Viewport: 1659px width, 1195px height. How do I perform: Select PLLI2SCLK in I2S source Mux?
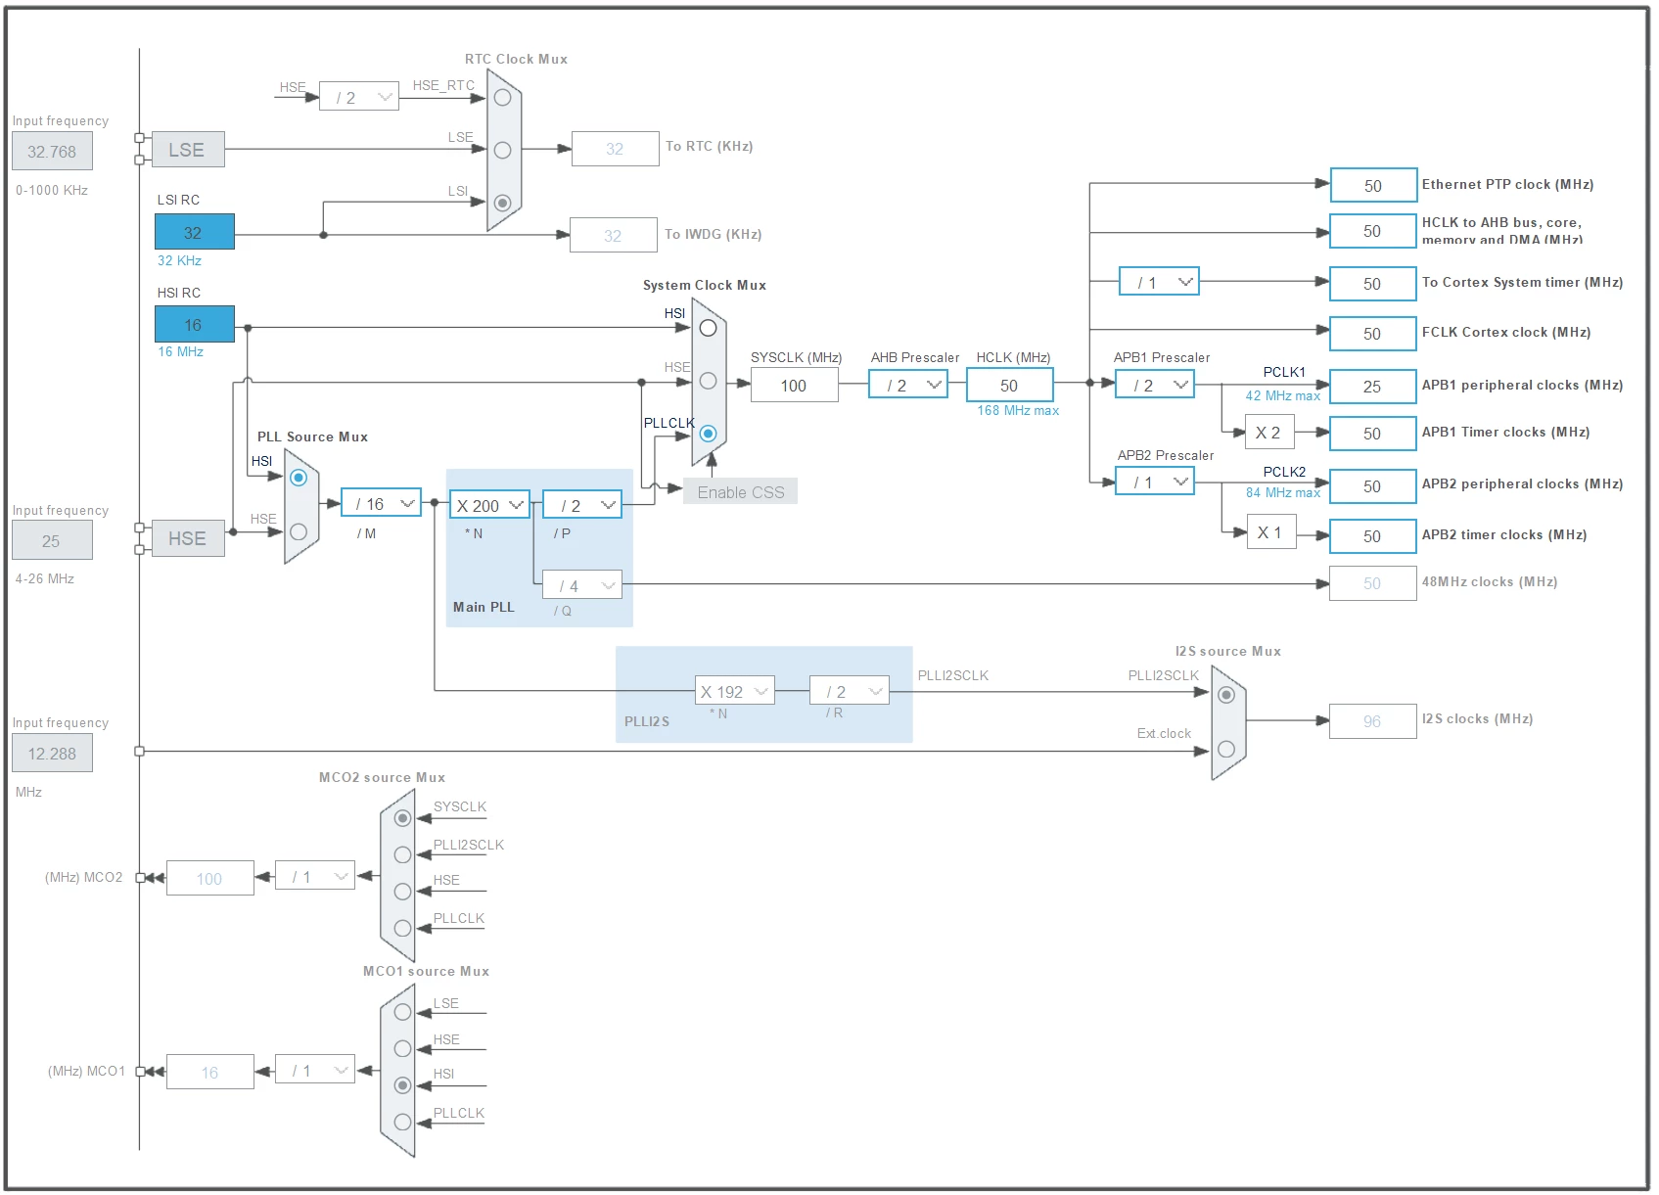[x=1226, y=695]
